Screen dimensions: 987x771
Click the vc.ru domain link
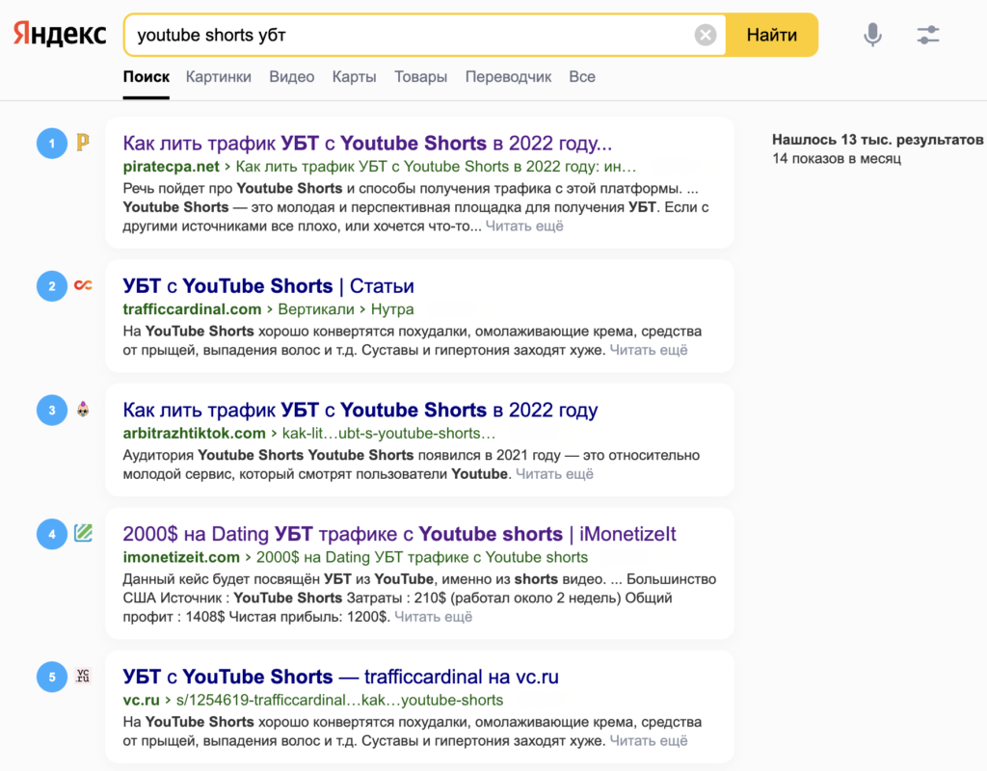[x=141, y=701]
